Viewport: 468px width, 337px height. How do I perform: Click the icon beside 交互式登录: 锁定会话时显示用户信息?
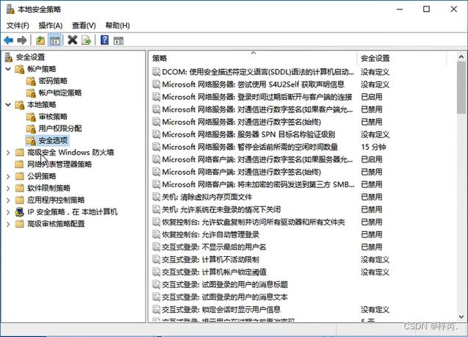pos(156,310)
